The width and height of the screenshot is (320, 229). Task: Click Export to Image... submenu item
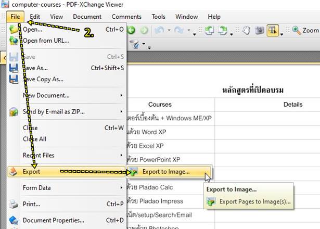click(170, 172)
